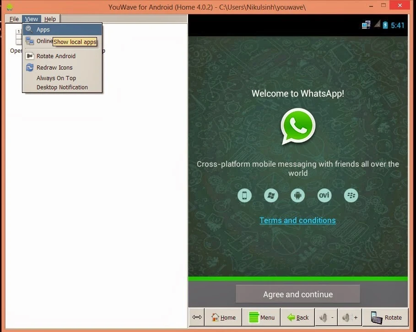Maximize the YouWave window
This screenshot has height=332, width=416.
point(384,5)
